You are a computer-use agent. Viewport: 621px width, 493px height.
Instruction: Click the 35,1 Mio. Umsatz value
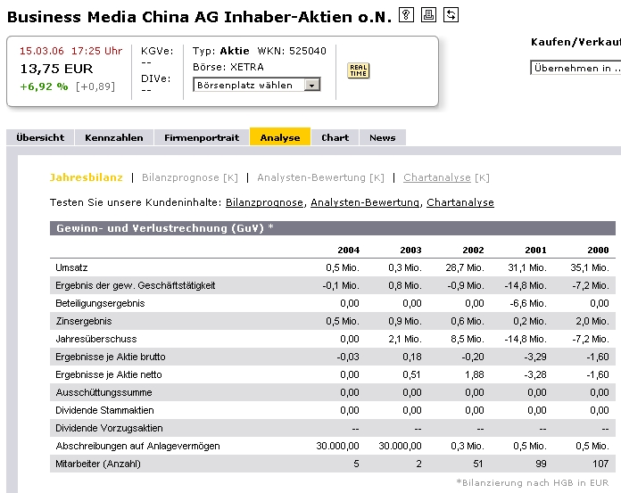pos(590,267)
